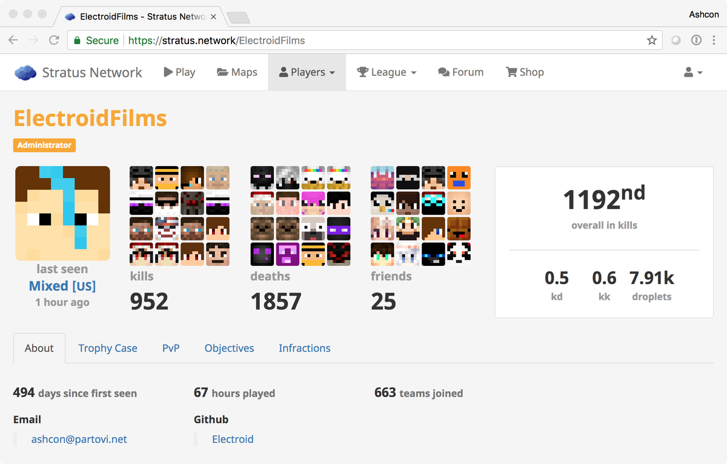Click the 952 kills count
The image size is (727, 464).
(149, 301)
